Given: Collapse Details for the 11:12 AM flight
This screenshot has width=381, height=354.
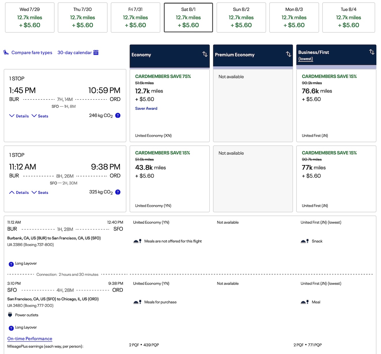Looking at the screenshot, I should pyautogui.click(x=19, y=192).
